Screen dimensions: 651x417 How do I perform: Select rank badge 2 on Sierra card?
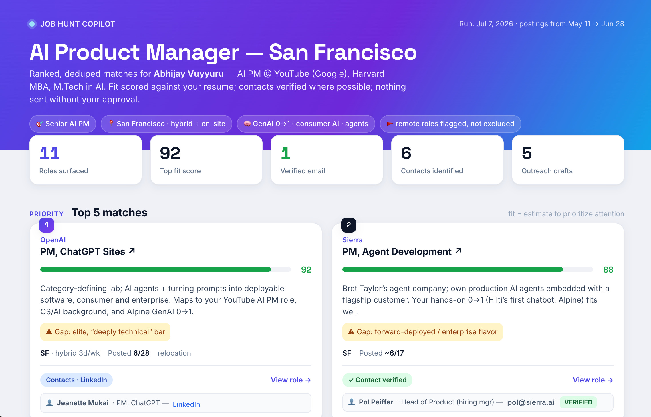click(x=349, y=225)
